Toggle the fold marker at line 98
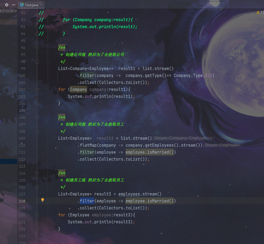The height and width of the screenshot is (244, 264). click(x=37, y=62)
